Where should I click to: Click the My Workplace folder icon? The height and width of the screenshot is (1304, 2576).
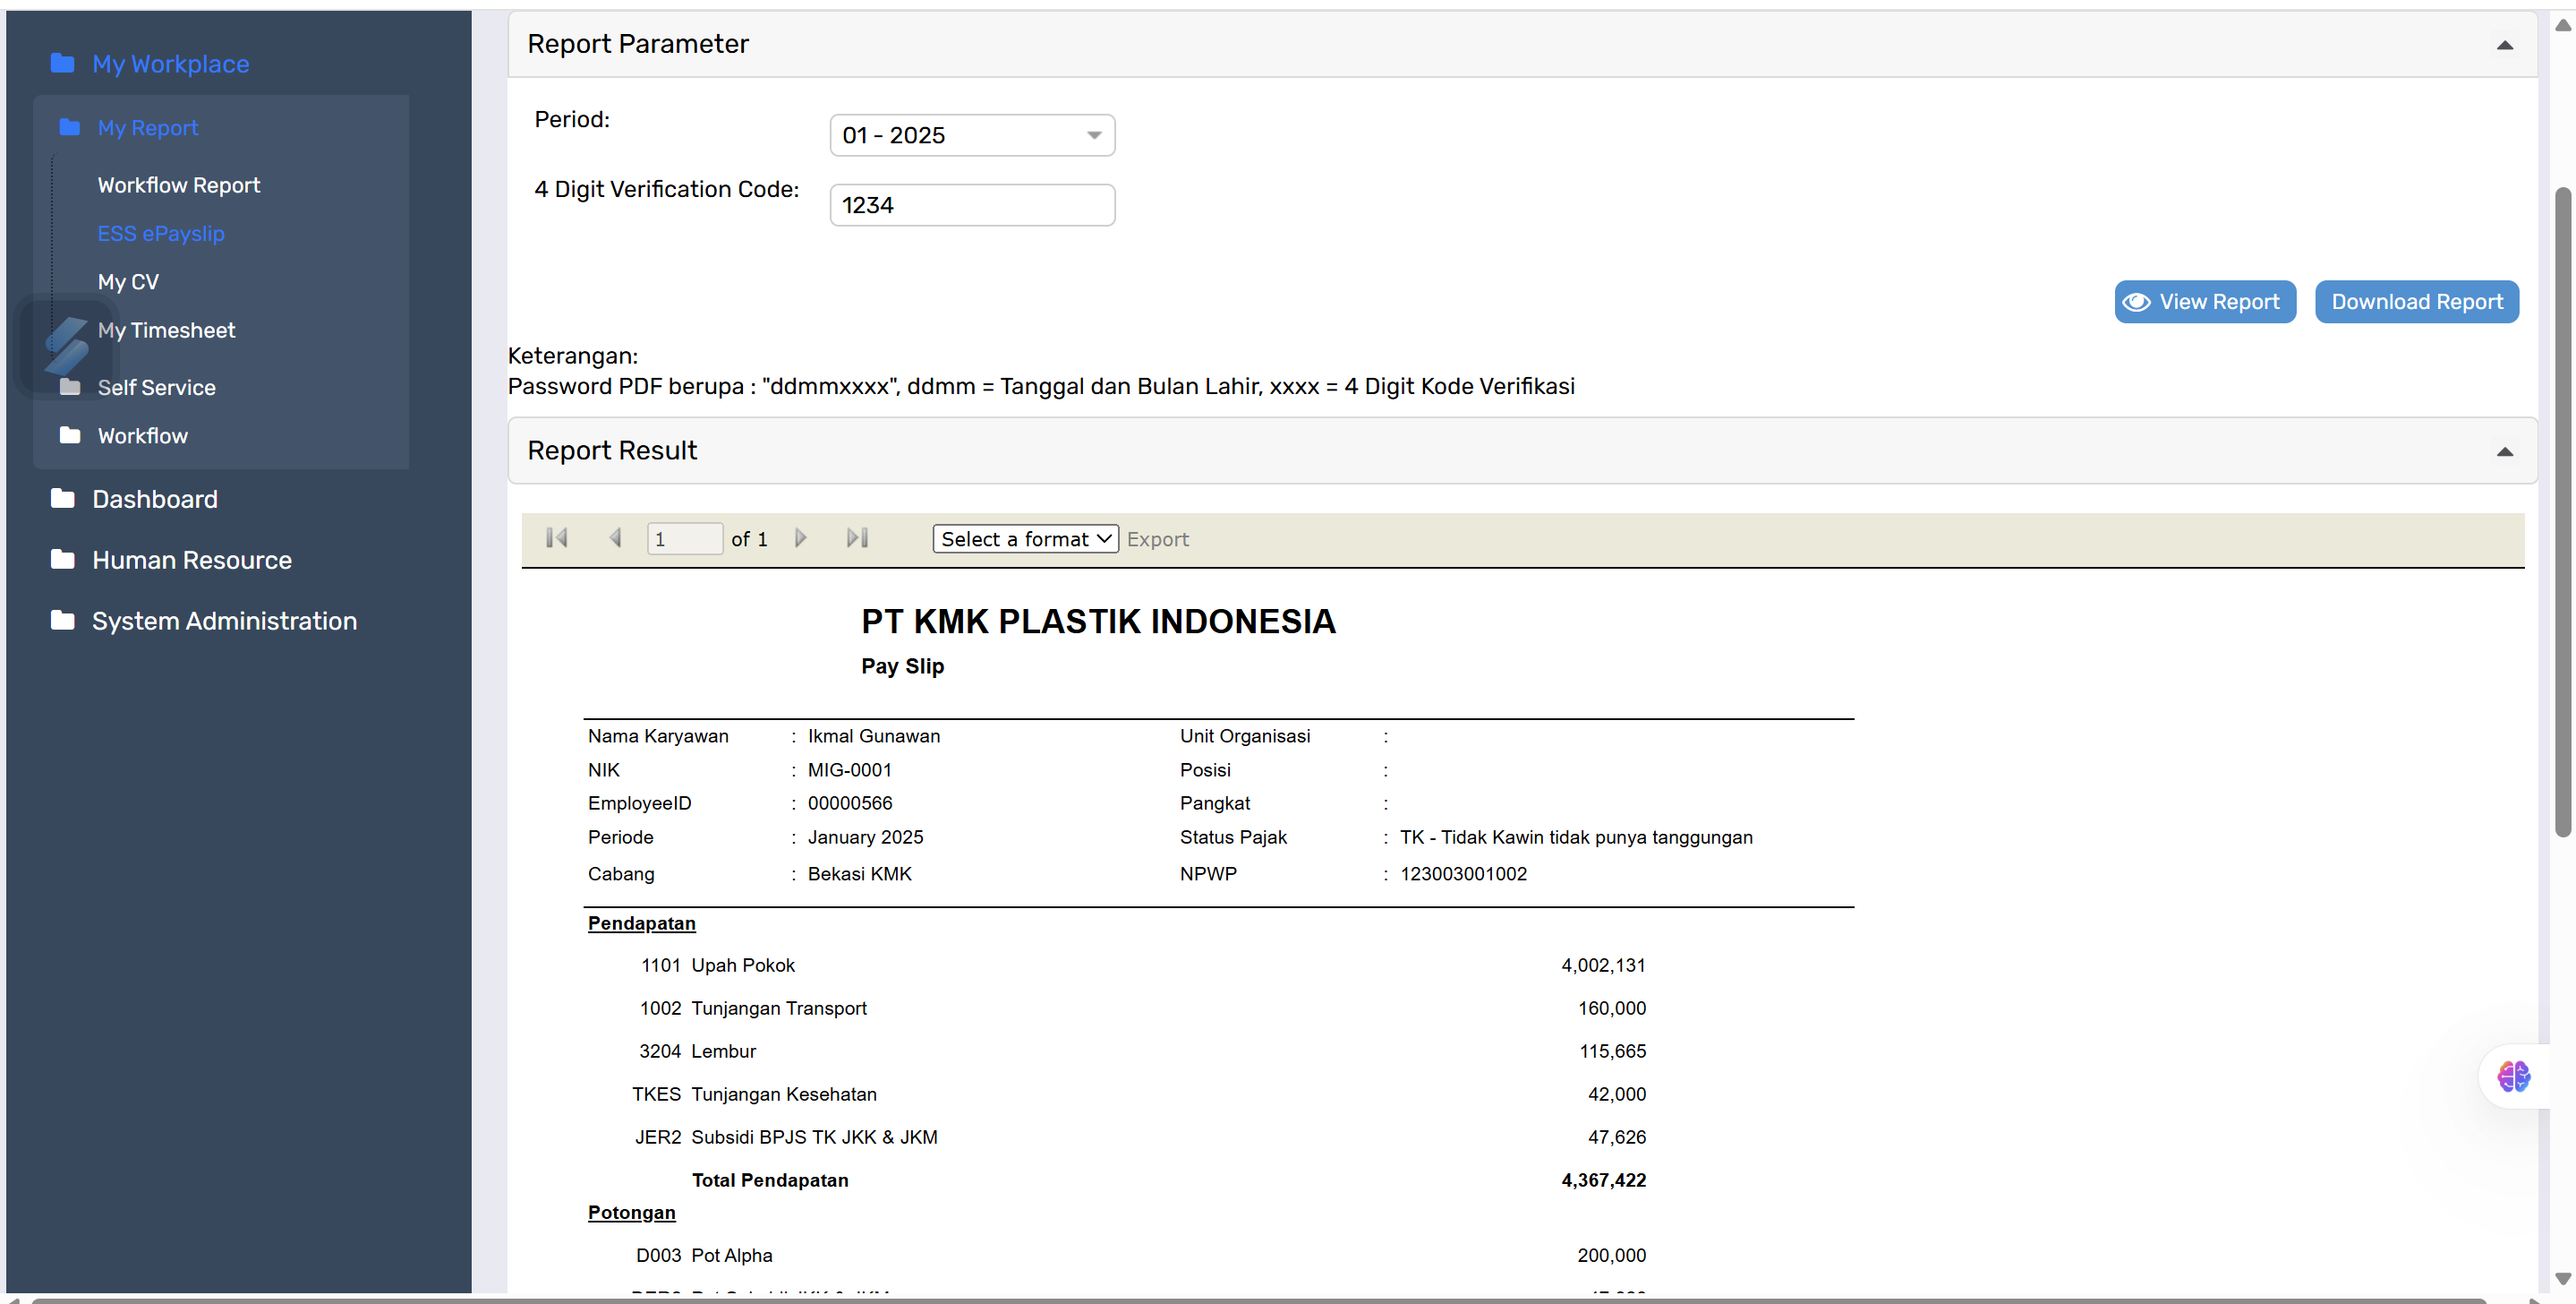(x=62, y=63)
